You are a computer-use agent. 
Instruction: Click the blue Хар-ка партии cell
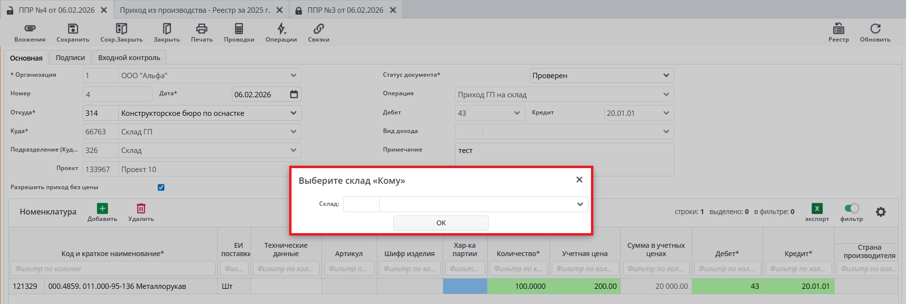point(465,286)
